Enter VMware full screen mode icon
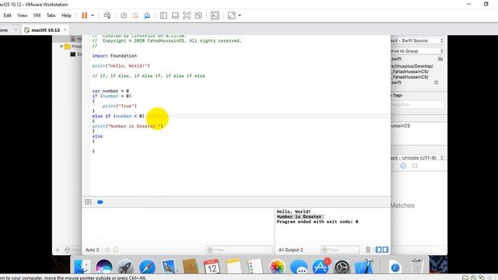Image resolution: width=498 pixels, height=280 pixels. (187, 16)
